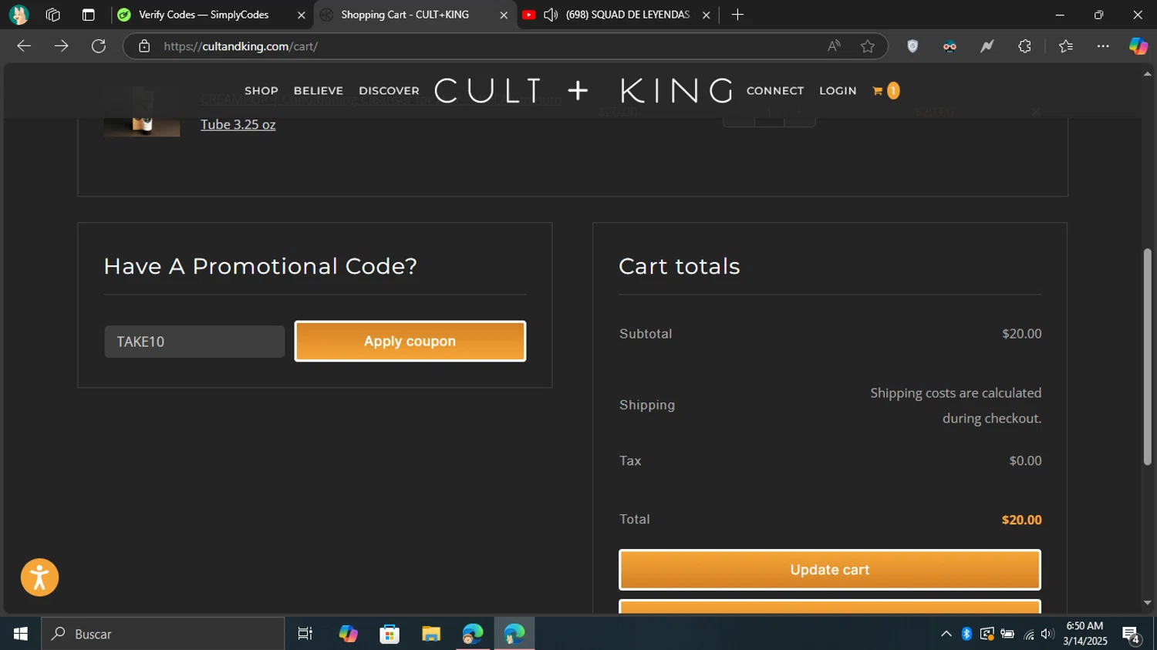The height and width of the screenshot is (650, 1157).
Task: Open the tracking prevention shield icon
Action: coord(912,46)
